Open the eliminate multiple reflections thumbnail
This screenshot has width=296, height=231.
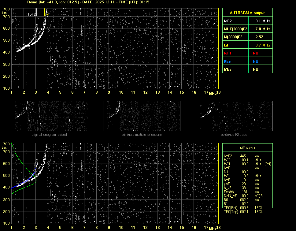coord(142,116)
